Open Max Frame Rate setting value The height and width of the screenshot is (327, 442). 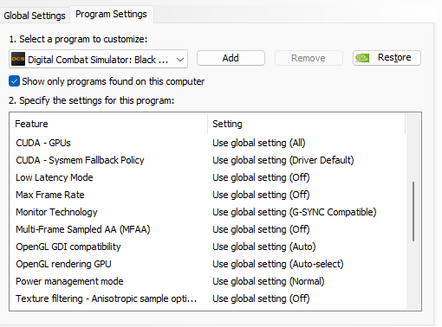click(x=261, y=195)
